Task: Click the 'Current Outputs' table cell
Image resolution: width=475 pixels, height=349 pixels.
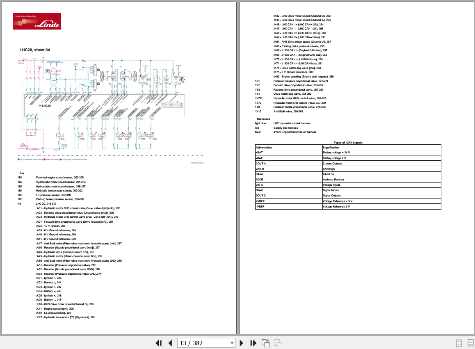Action: [x=382, y=163]
